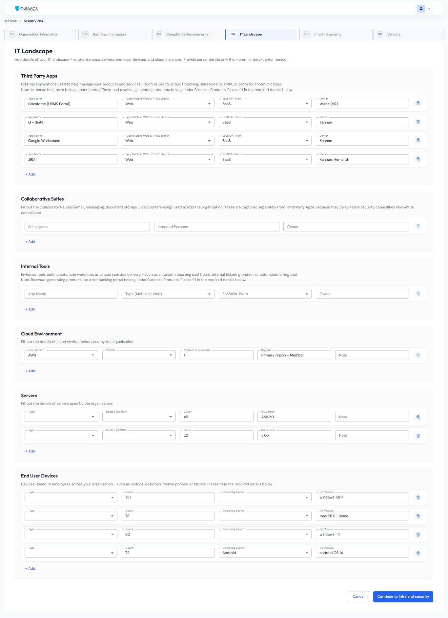Delete the server row with count 45
The image size is (448, 618).
tap(418, 417)
